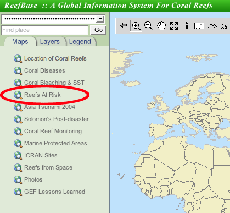230x213 pixels.
Task: Choose the identify info tool
Action: point(187,26)
